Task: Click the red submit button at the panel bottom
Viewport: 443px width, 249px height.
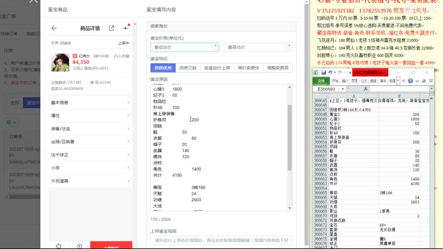Action: click(111, 246)
